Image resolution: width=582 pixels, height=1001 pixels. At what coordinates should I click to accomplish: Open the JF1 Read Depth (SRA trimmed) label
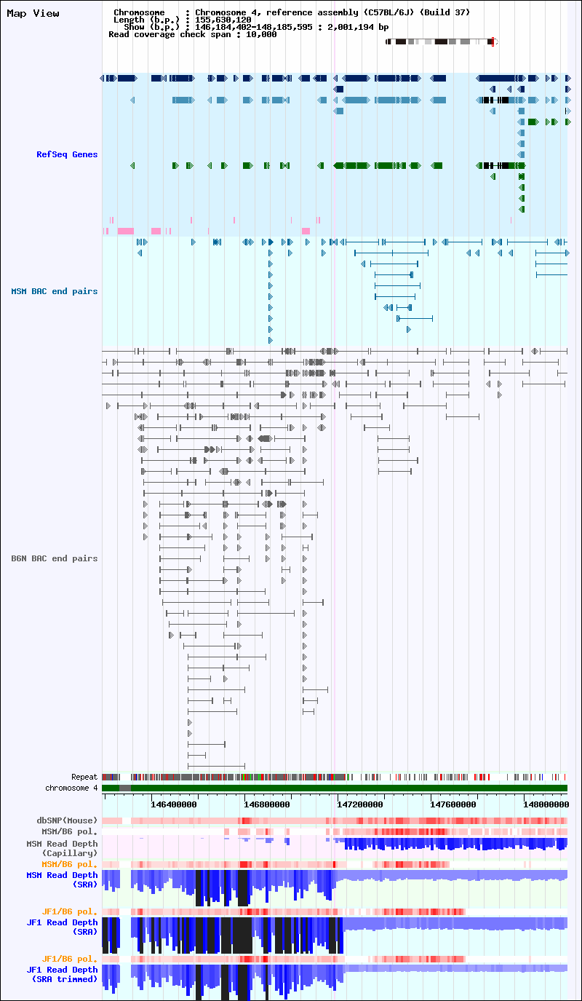click(x=63, y=974)
